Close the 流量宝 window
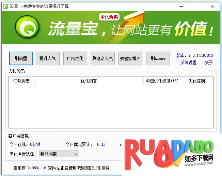The width and height of the screenshot is (222, 176). click(x=212, y=6)
